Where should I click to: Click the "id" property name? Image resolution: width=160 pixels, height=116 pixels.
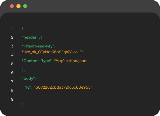28,87
